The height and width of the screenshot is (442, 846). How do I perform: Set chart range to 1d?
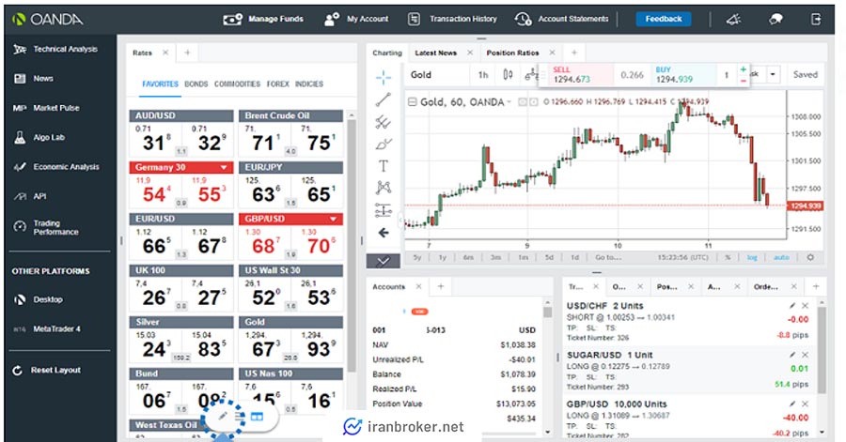coord(574,258)
